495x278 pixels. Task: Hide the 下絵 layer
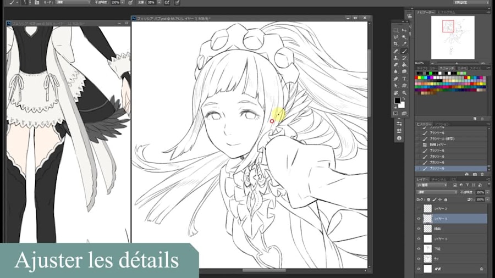click(419, 249)
